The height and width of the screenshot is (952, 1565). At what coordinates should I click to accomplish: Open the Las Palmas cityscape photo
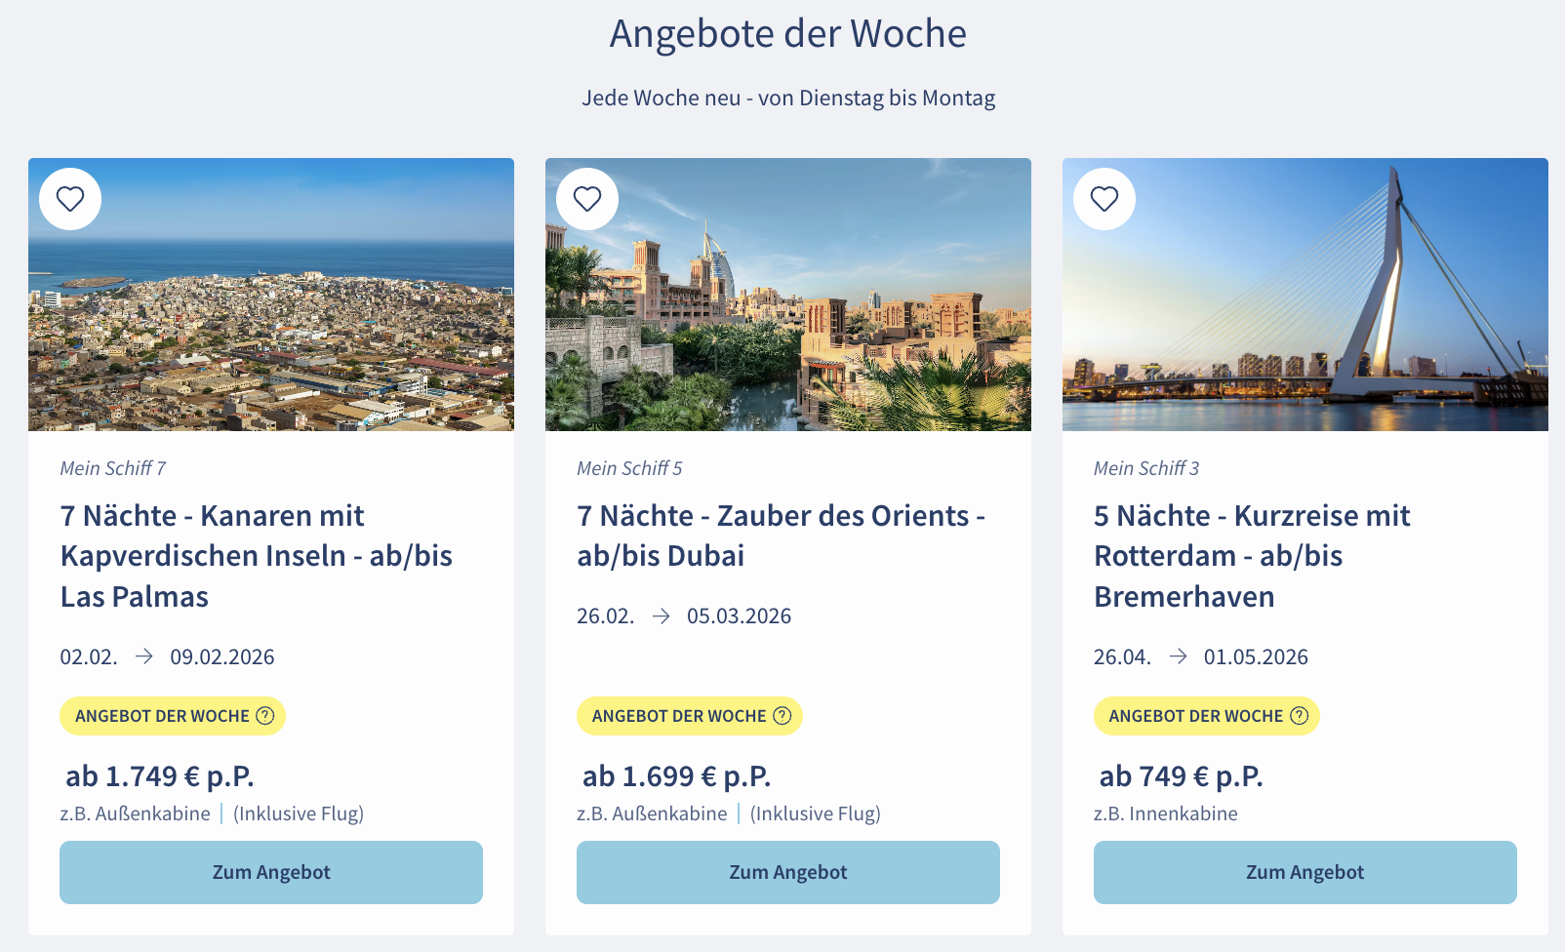271,295
